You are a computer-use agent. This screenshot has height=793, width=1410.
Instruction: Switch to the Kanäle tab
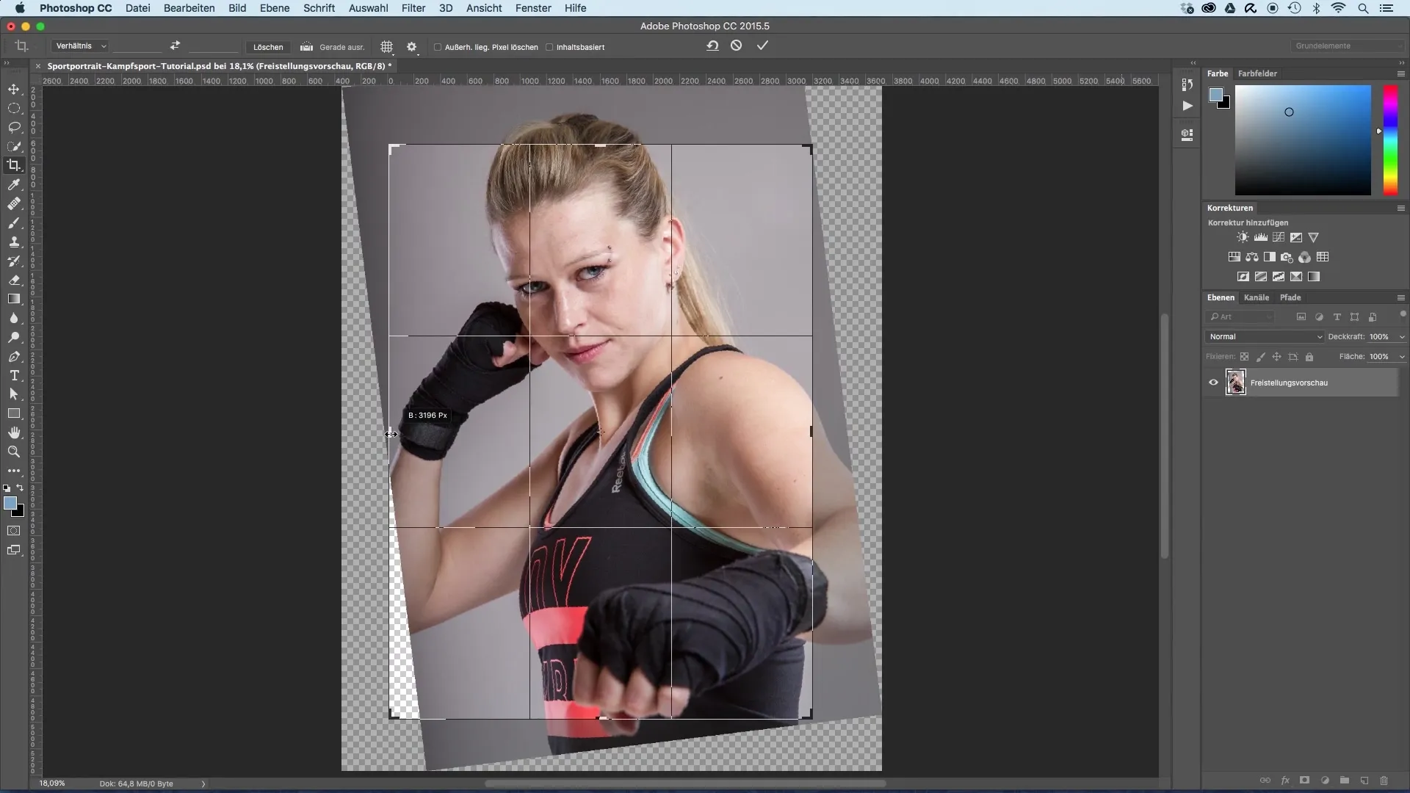(x=1257, y=297)
